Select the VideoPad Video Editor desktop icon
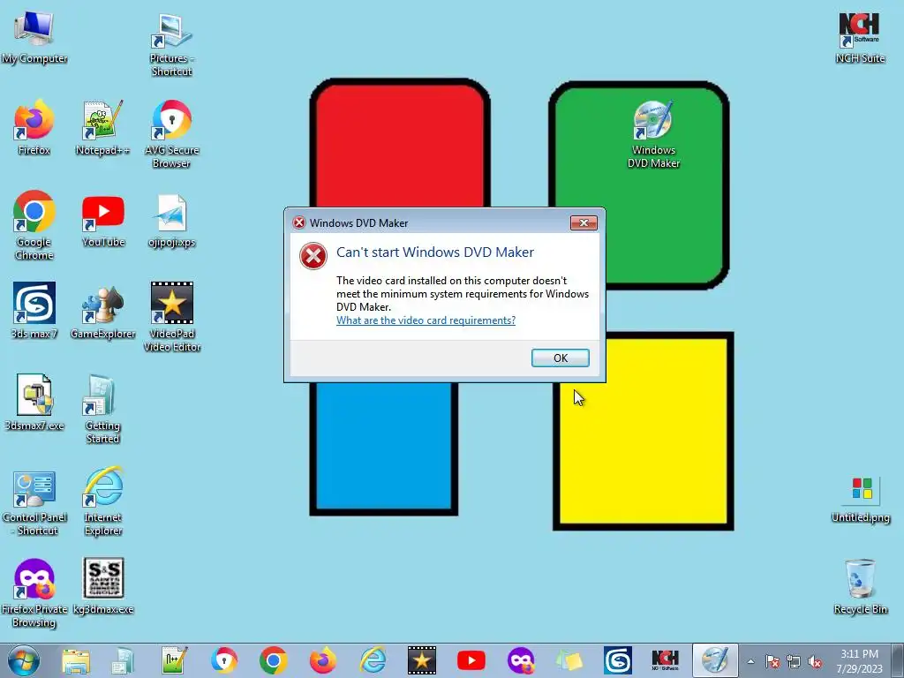 [x=171, y=317]
